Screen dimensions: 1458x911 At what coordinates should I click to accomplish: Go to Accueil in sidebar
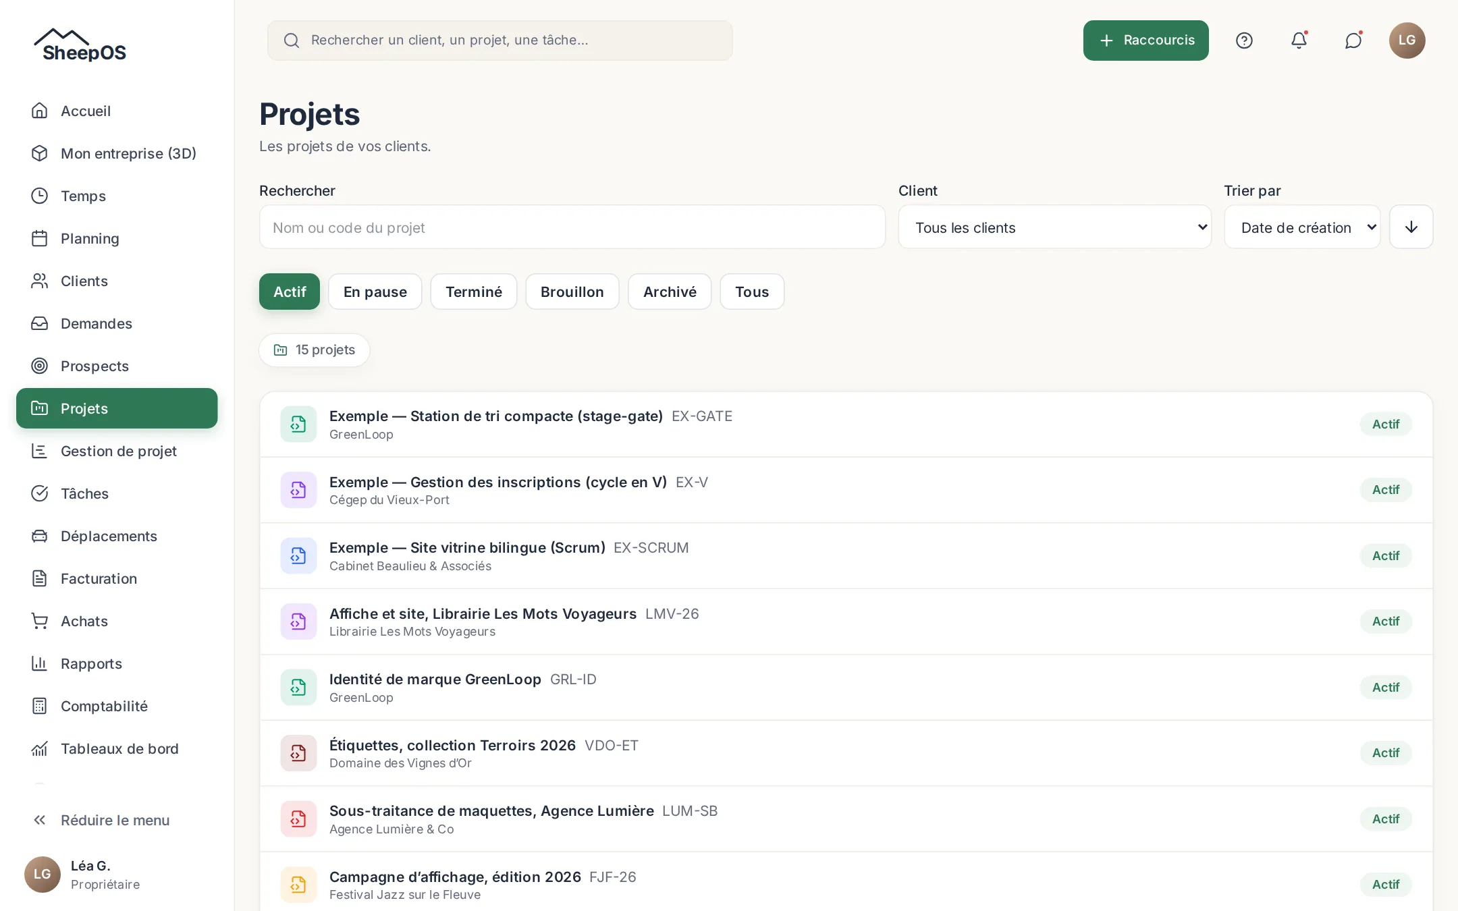(x=117, y=111)
